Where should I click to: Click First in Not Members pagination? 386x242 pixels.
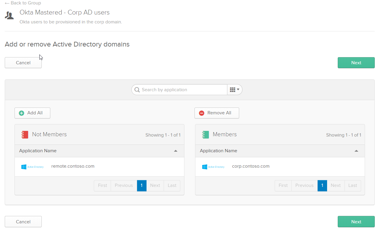pyautogui.click(x=102, y=185)
